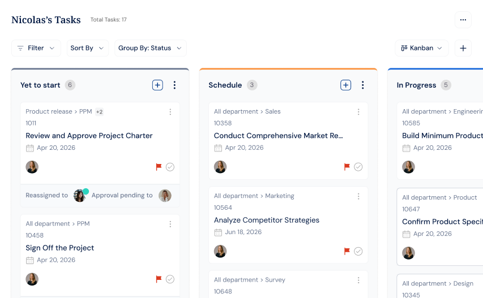Viewport: 483px width, 298px height.
Task: Open the Sort By dropdown
Action: (x=87, y=48)
